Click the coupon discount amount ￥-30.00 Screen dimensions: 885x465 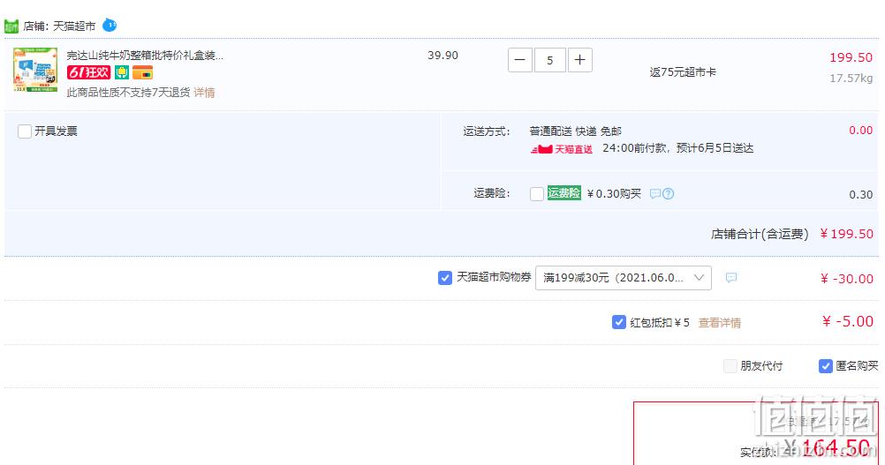pyautogui.click(x=846, y=279)
